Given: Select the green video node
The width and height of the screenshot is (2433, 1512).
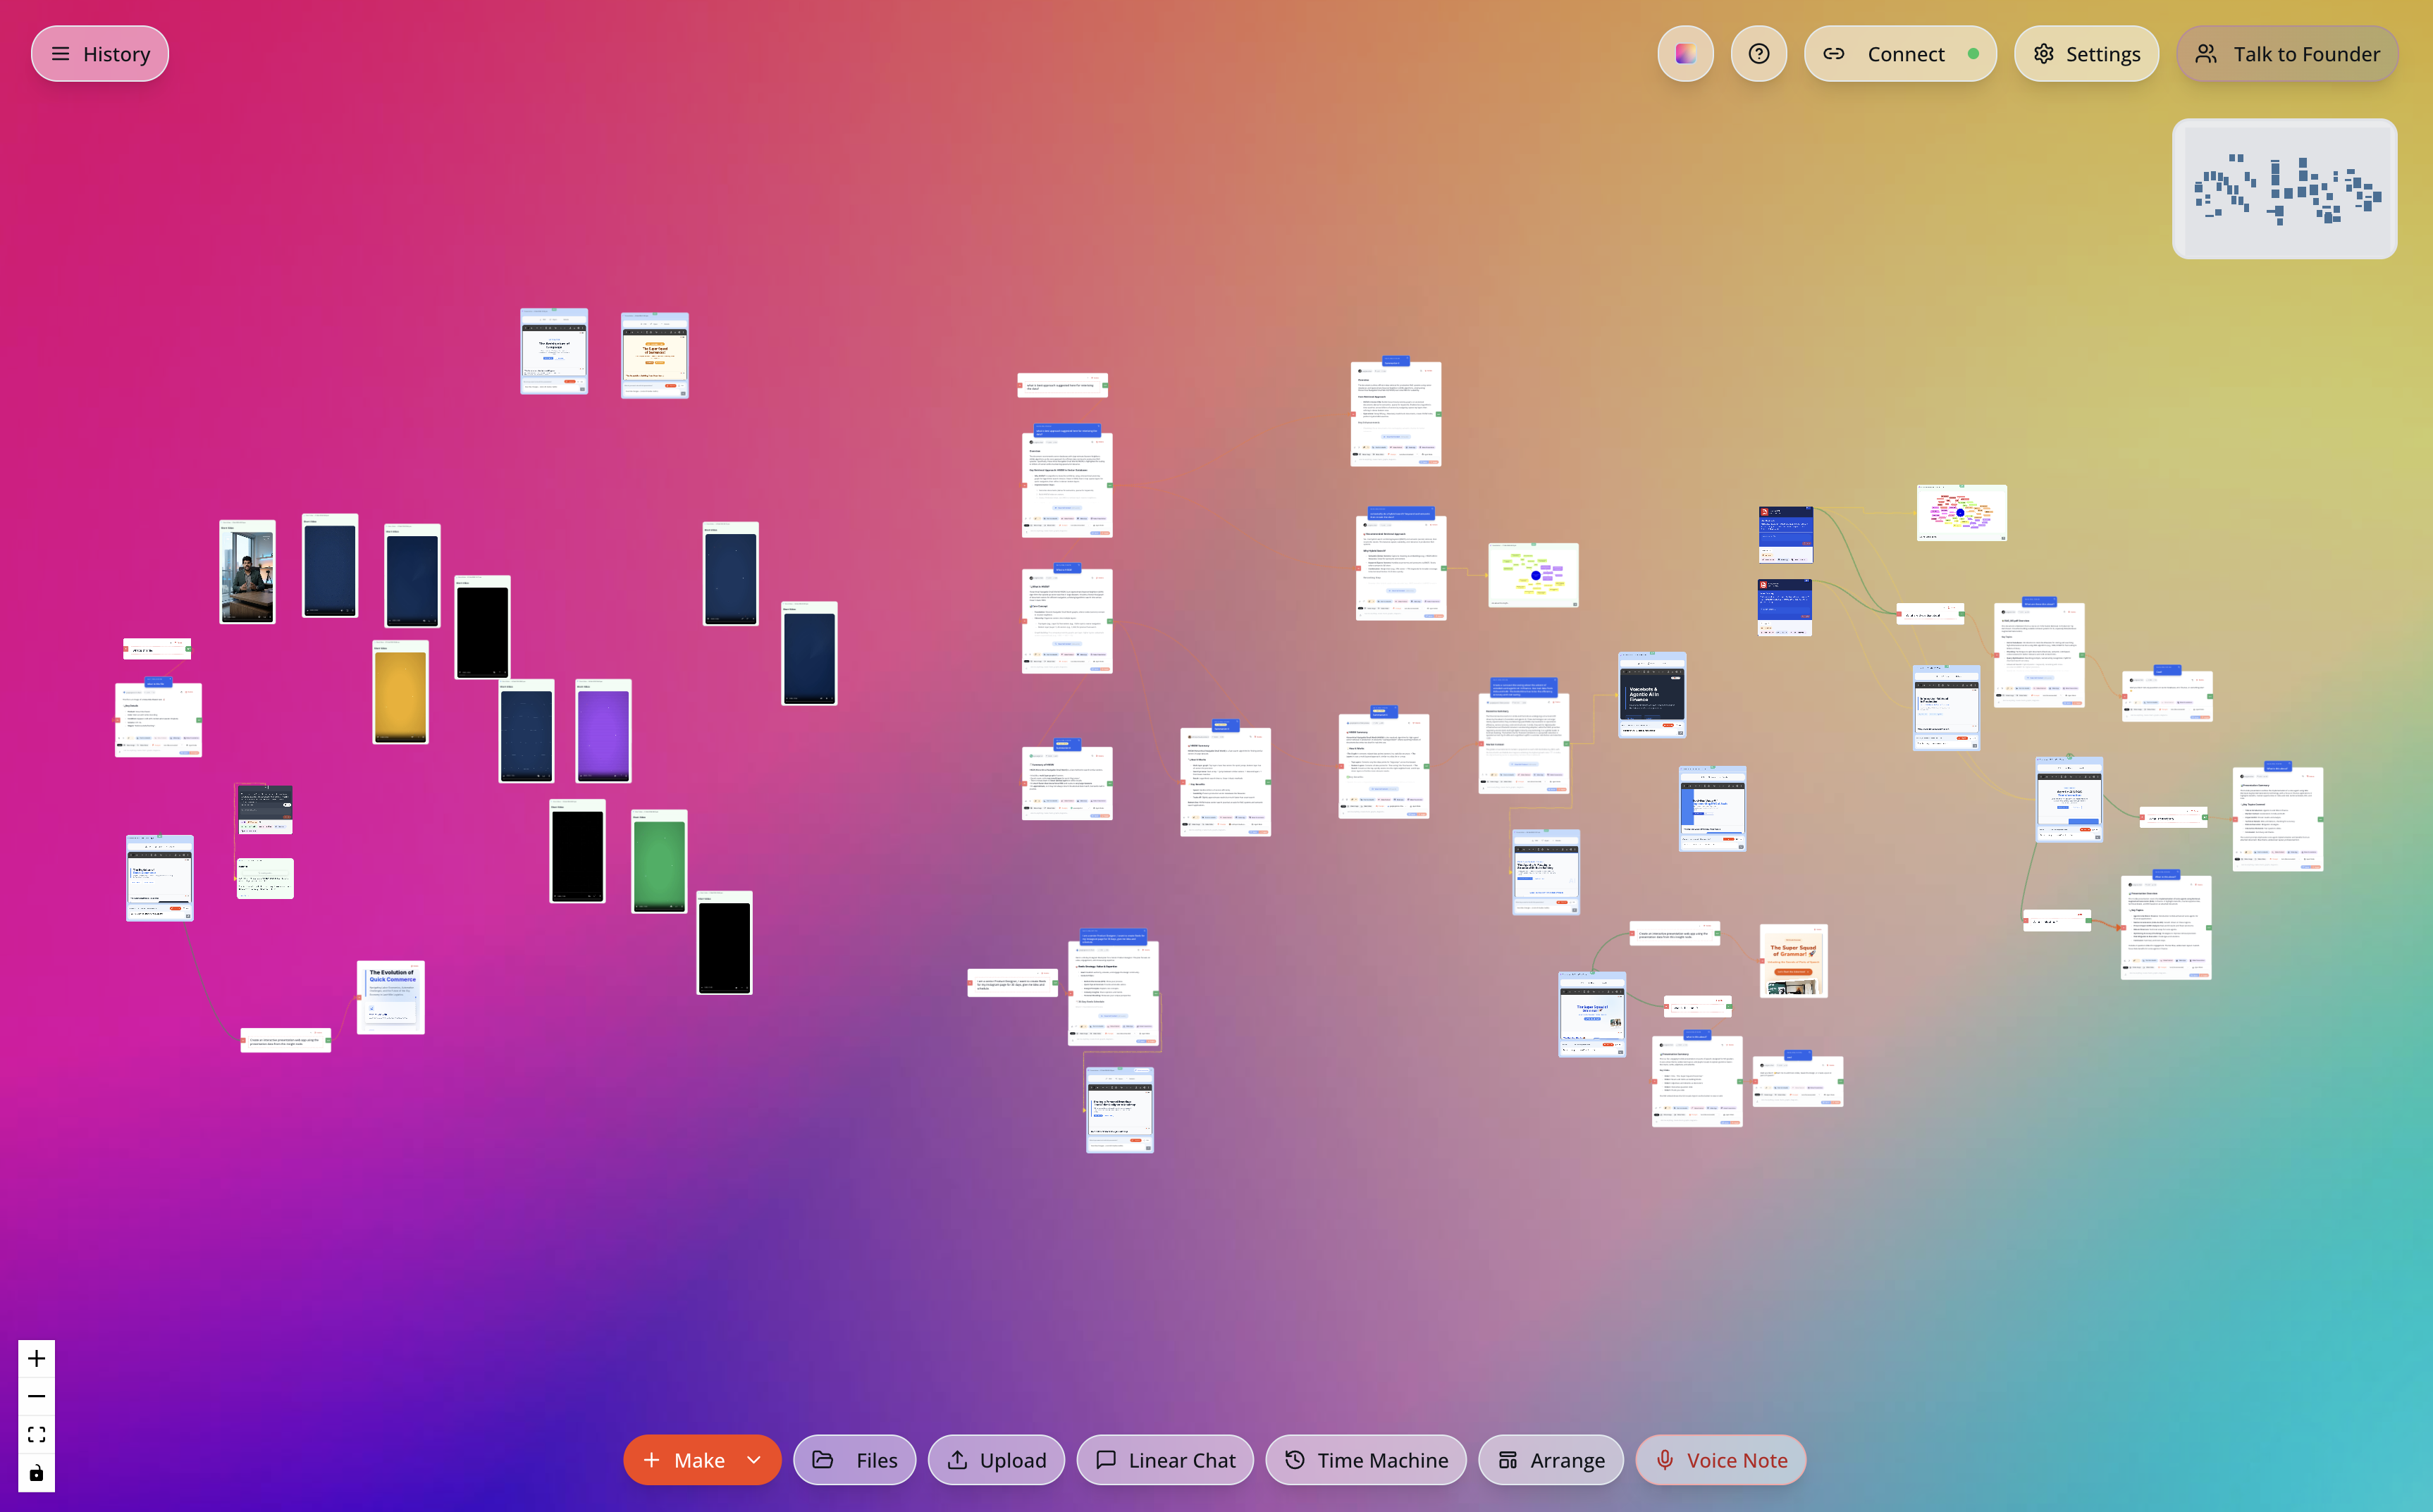Looking at the screenshot, I should (x=659, y=861).
